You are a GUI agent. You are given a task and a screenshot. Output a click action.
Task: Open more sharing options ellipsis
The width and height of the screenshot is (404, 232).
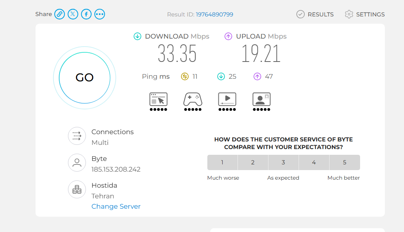tap(100, 14)
